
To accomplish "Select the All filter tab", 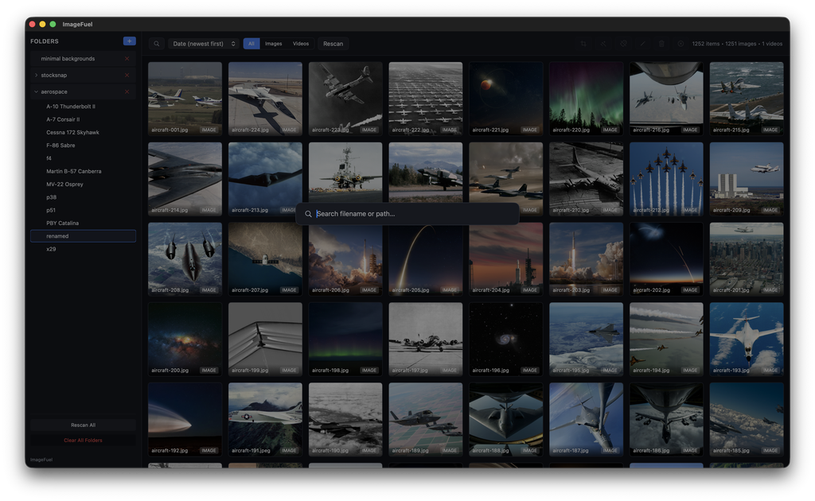I will click(x=251, y=44).
